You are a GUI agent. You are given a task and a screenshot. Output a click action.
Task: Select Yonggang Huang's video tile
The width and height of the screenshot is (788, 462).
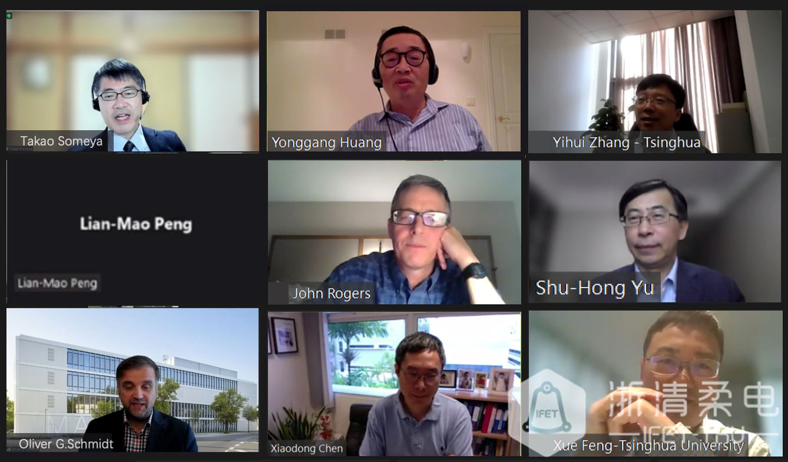(x=393, y=81)
